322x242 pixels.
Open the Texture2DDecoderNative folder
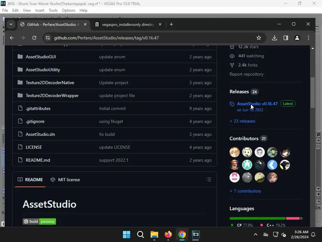[50, 83]
